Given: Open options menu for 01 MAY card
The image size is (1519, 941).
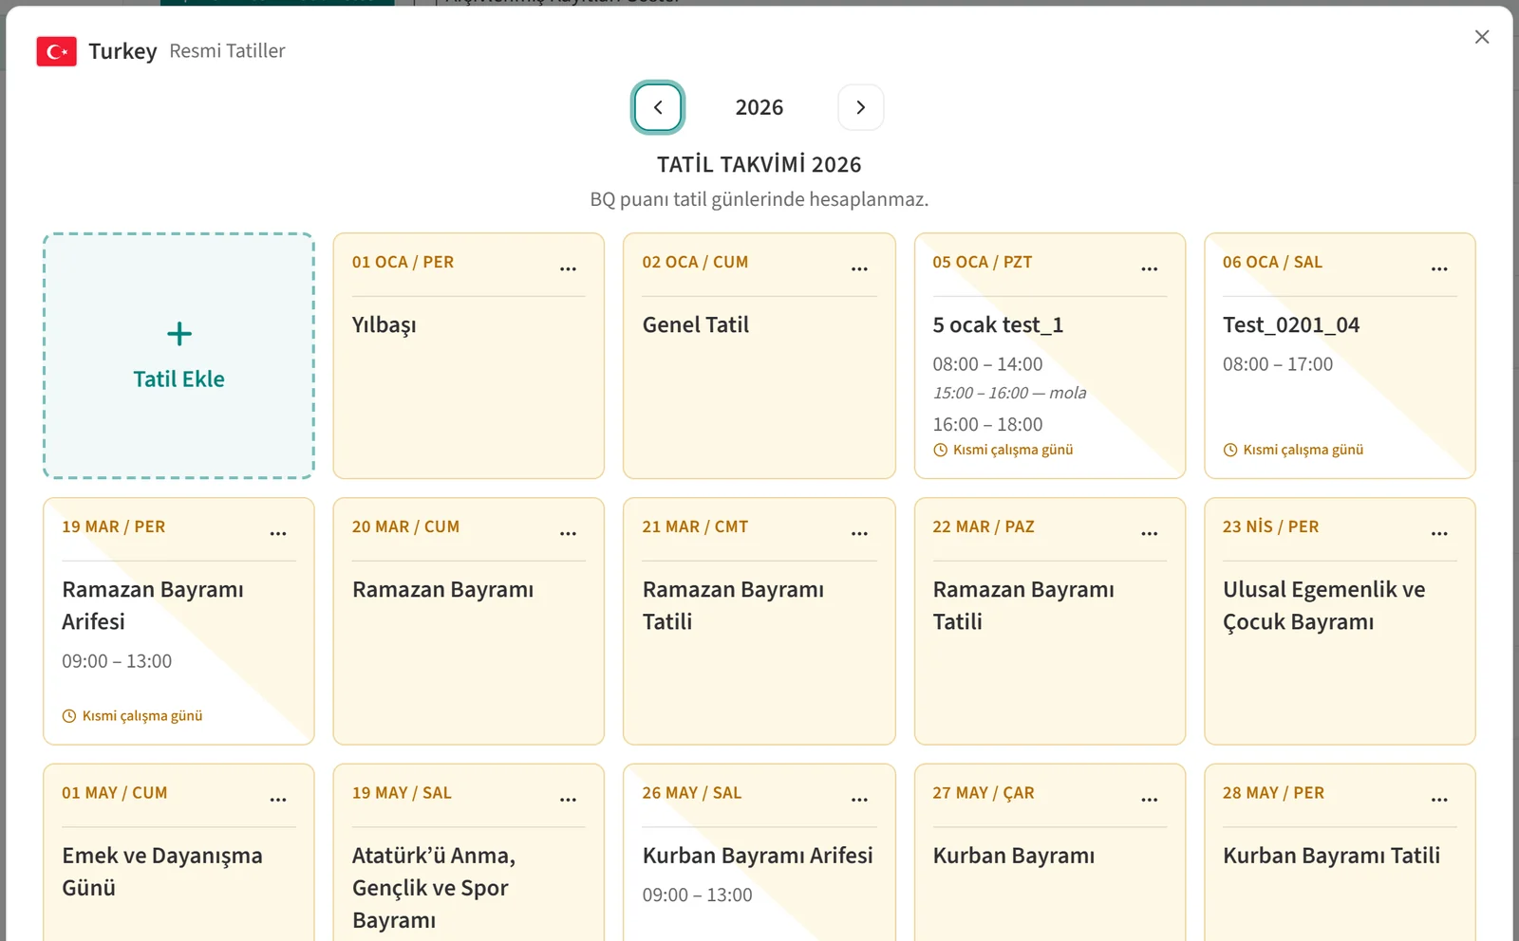Looking at the screenshot, I should [278, 799].
